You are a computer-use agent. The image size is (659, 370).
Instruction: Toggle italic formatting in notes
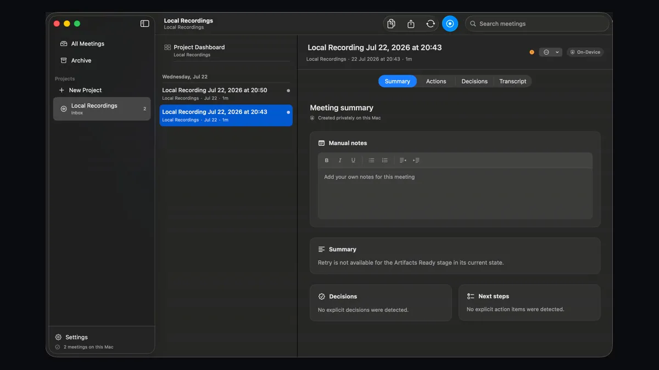(340, 160)
